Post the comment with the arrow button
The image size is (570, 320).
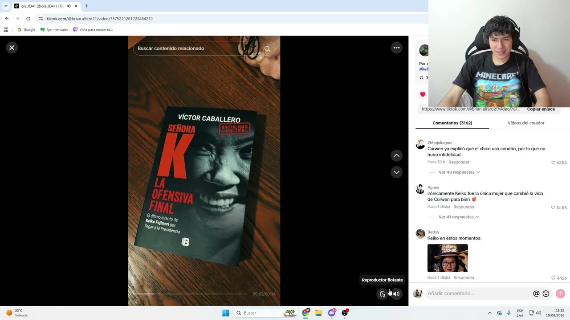560,294
